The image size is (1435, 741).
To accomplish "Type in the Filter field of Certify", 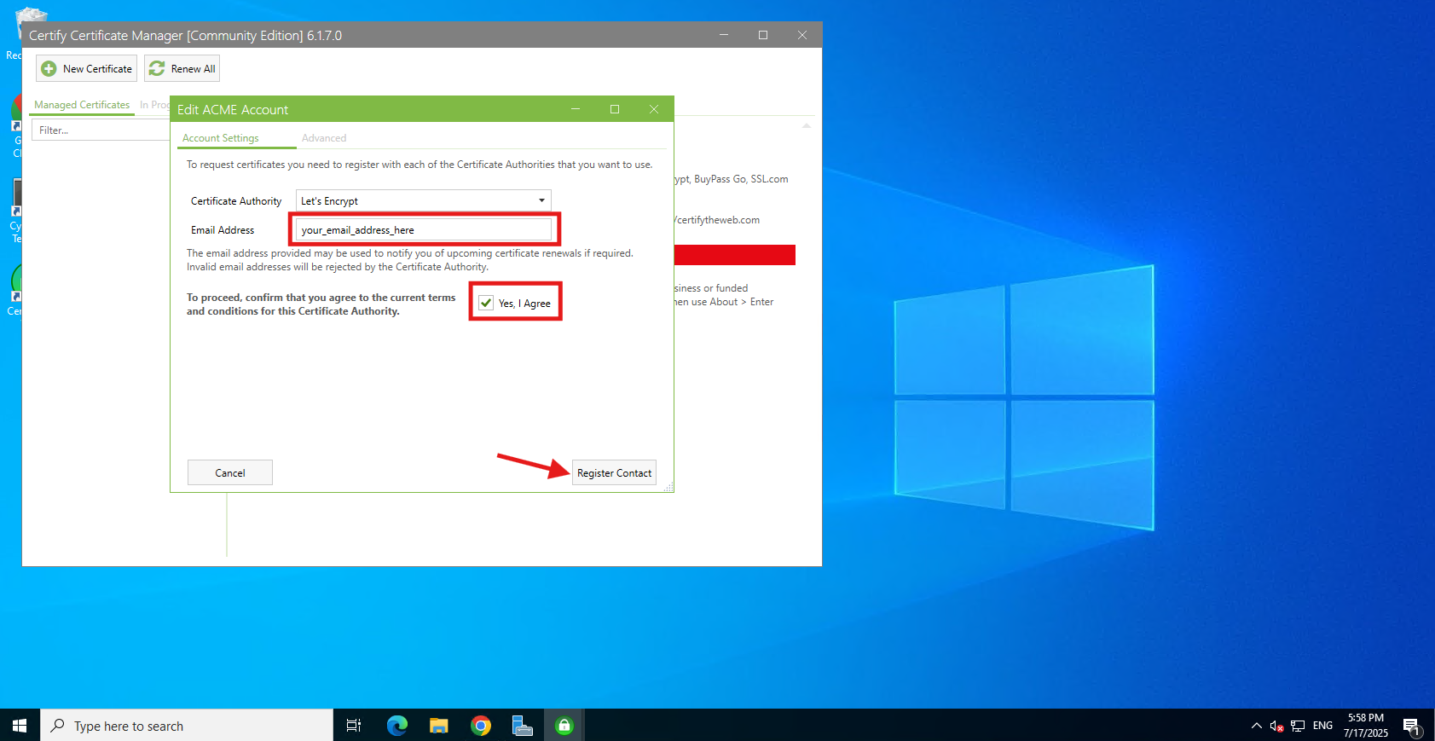I will coord(101,130).
